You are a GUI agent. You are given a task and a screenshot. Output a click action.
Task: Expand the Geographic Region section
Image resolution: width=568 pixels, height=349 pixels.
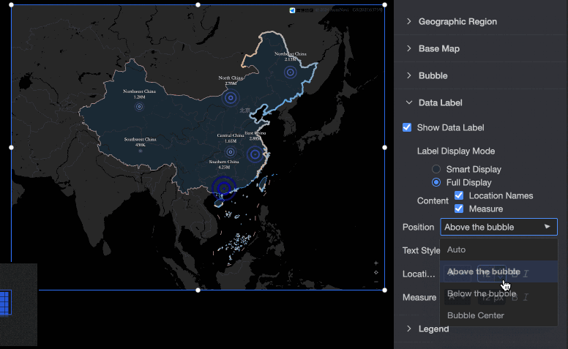coord(457,22)
